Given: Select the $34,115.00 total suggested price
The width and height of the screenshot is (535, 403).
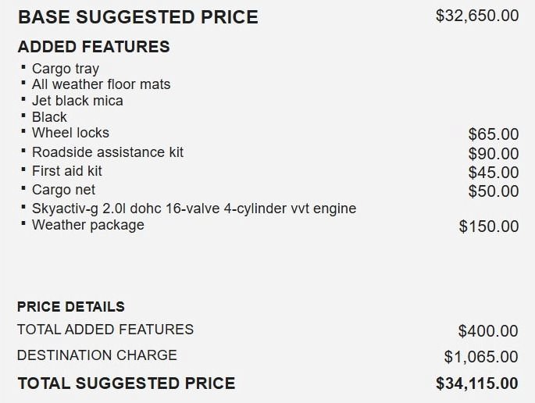Looking at the screenshot, I should tap(477, 383).
